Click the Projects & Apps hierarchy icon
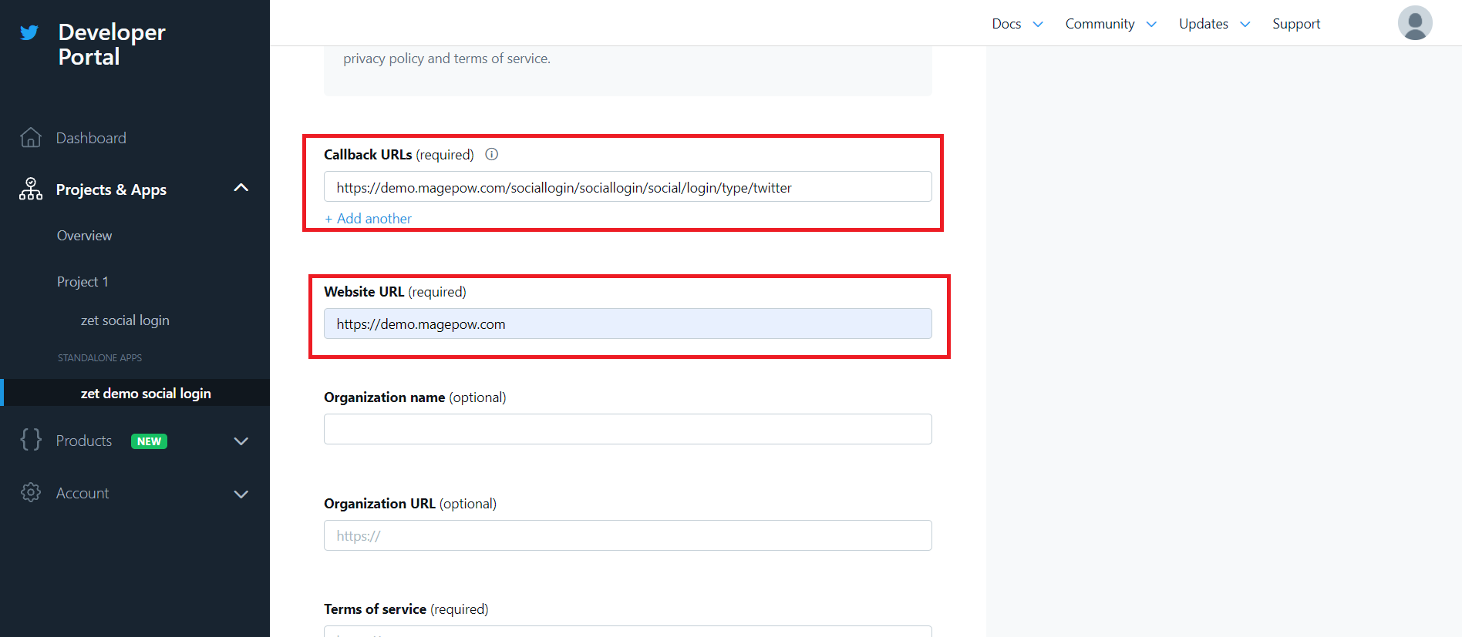The width and height of the screenshot is (1462, 637). [x=31, y=189]
